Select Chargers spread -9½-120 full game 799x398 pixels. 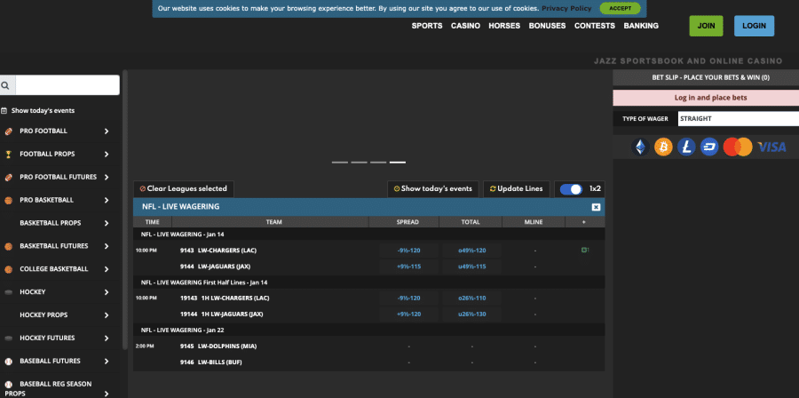[x=408, y=251]
